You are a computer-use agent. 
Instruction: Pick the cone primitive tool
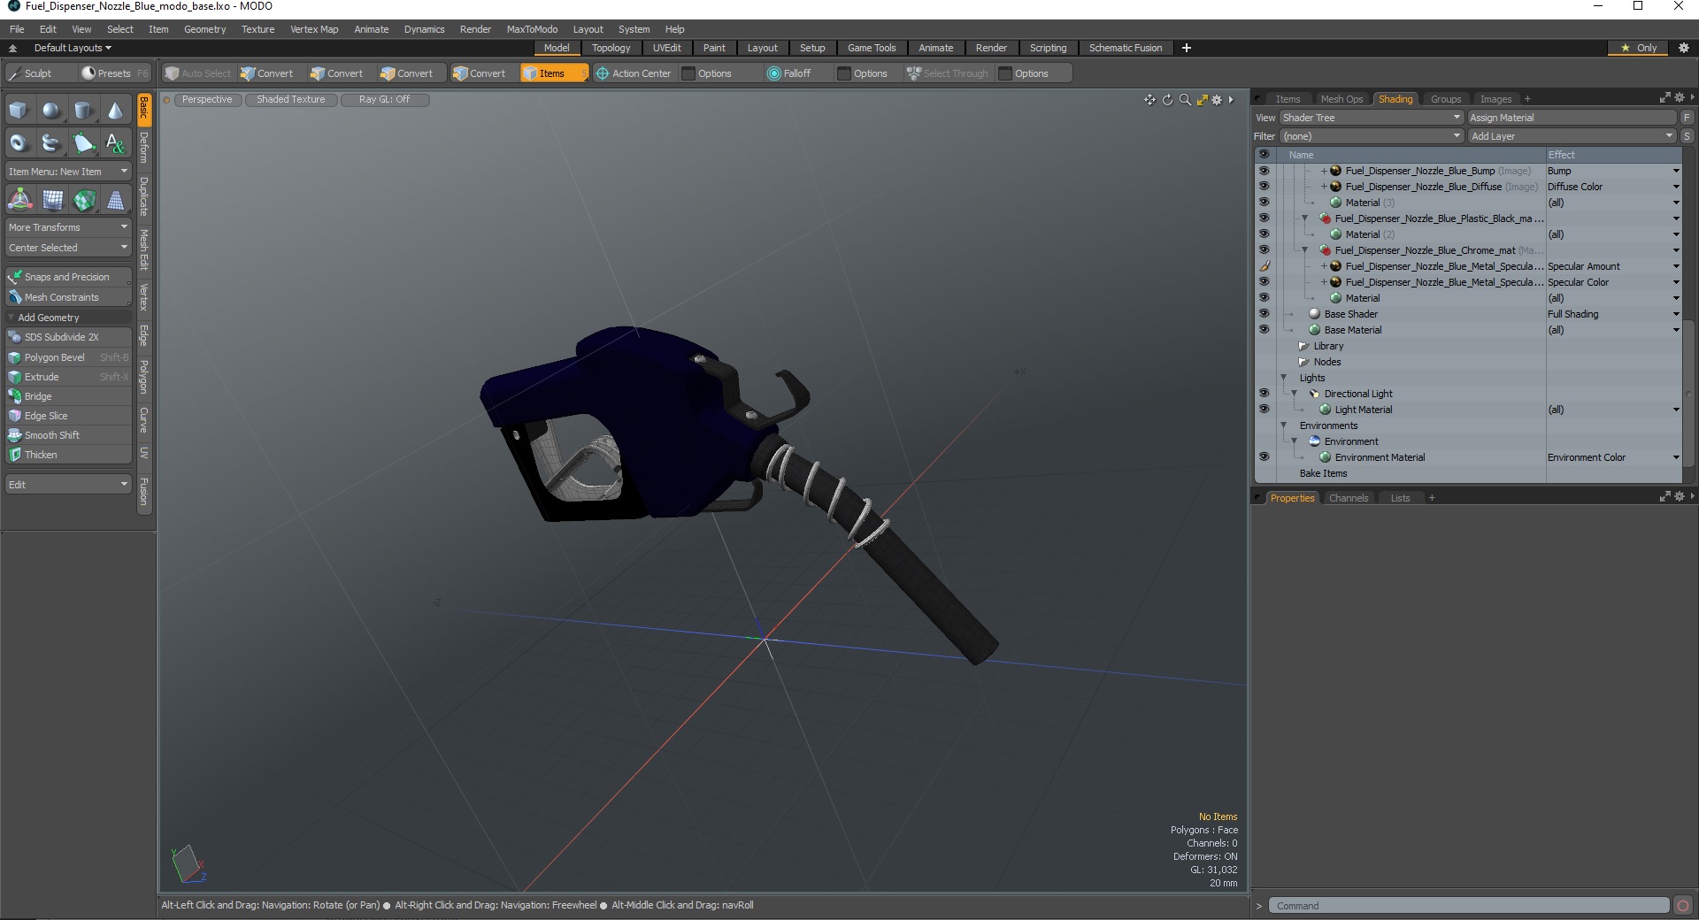115,111
